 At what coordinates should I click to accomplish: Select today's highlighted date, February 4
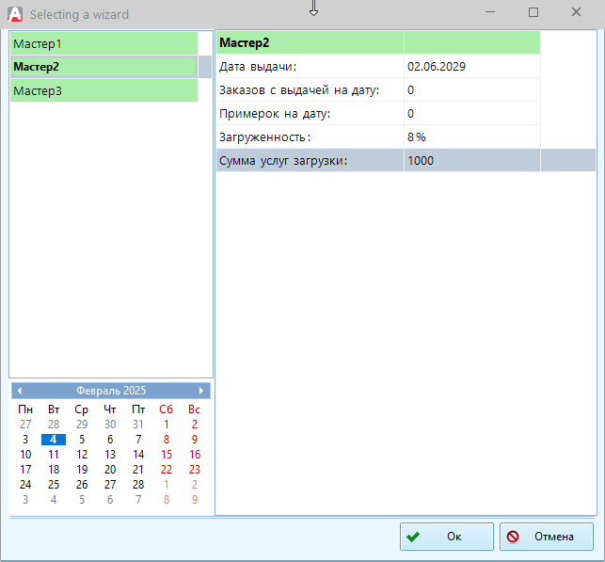click(x=54, y=439)
